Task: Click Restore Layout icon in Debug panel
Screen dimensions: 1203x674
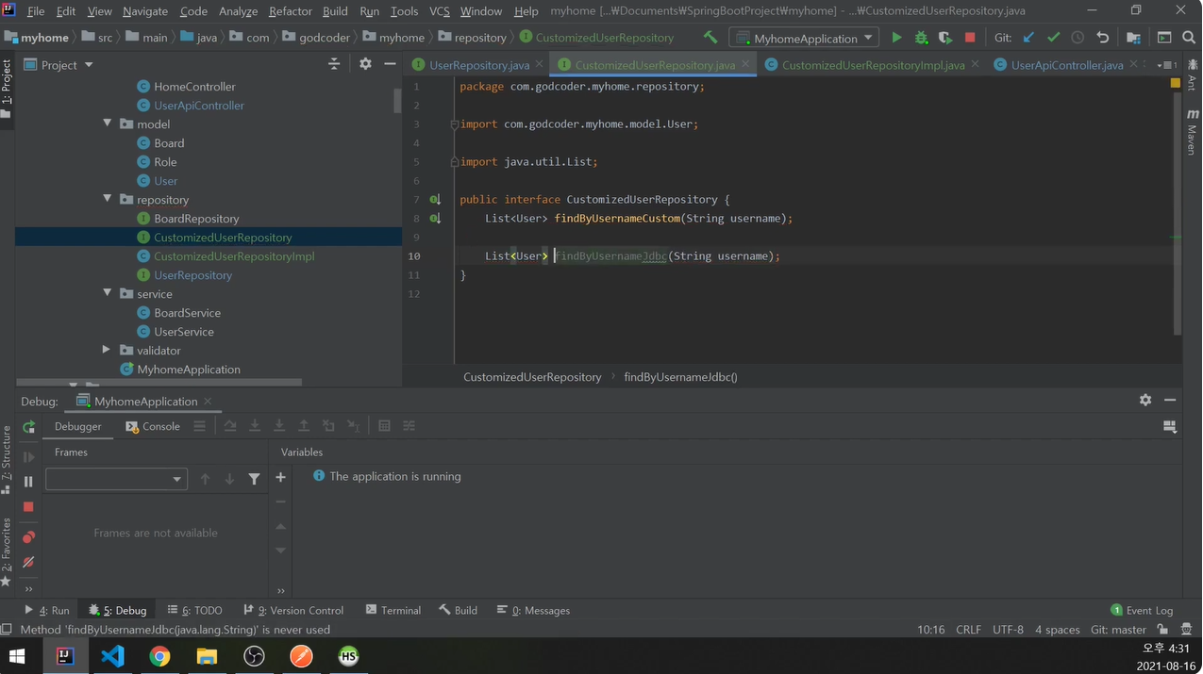Action: click(1170, 426)
